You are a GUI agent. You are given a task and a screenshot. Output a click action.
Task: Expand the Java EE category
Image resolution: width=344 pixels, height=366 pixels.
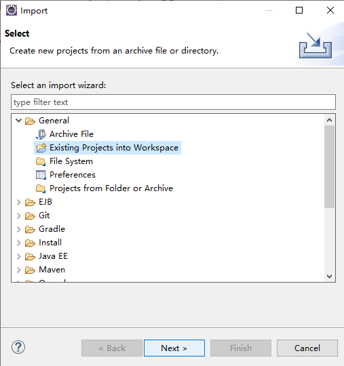[19, 256]
